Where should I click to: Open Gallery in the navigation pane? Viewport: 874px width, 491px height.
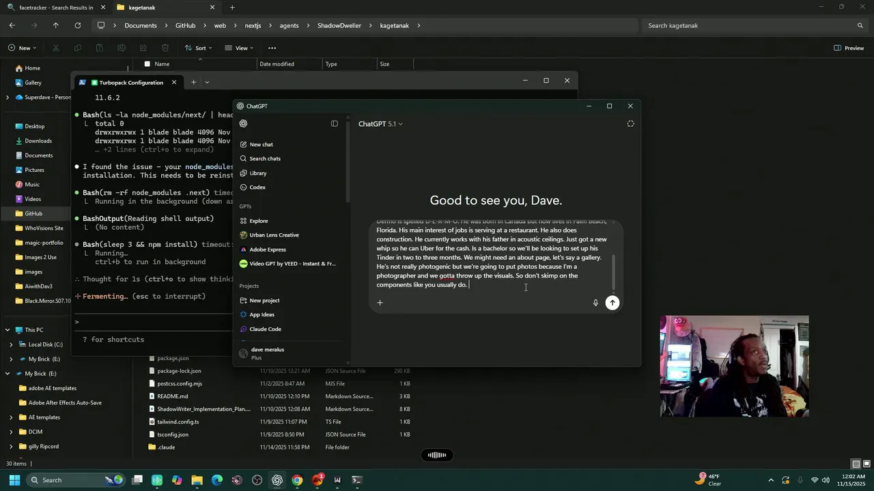pos(33,83)
